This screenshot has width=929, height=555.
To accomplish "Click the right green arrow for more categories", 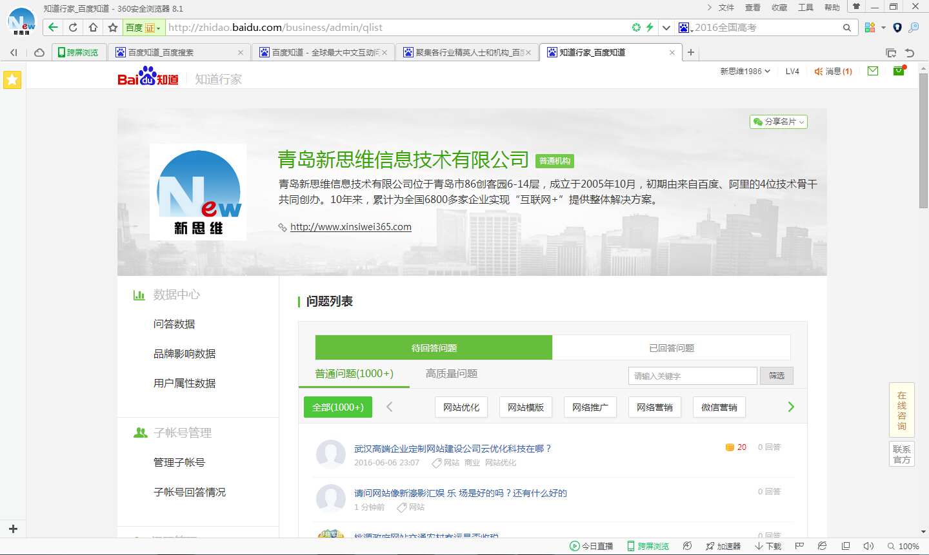I will (x=791, y=407).
